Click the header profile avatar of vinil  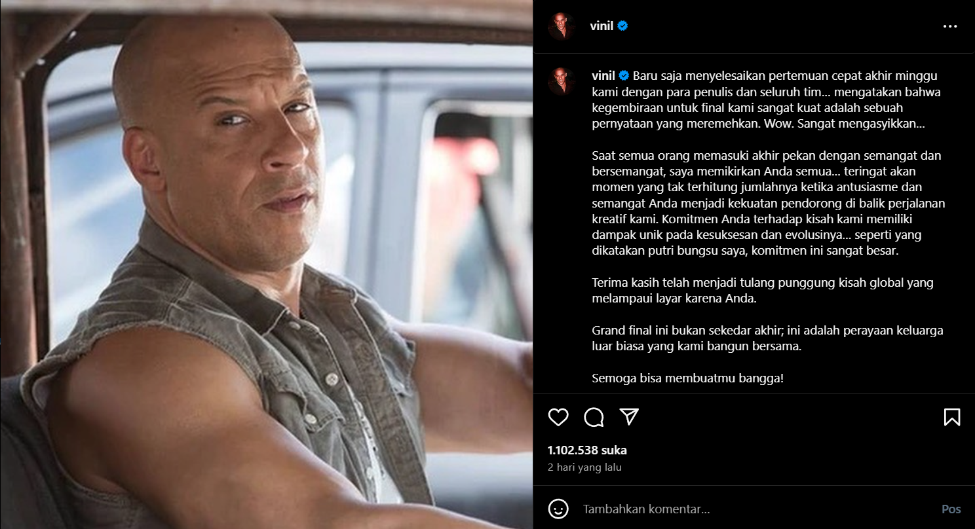562,26
